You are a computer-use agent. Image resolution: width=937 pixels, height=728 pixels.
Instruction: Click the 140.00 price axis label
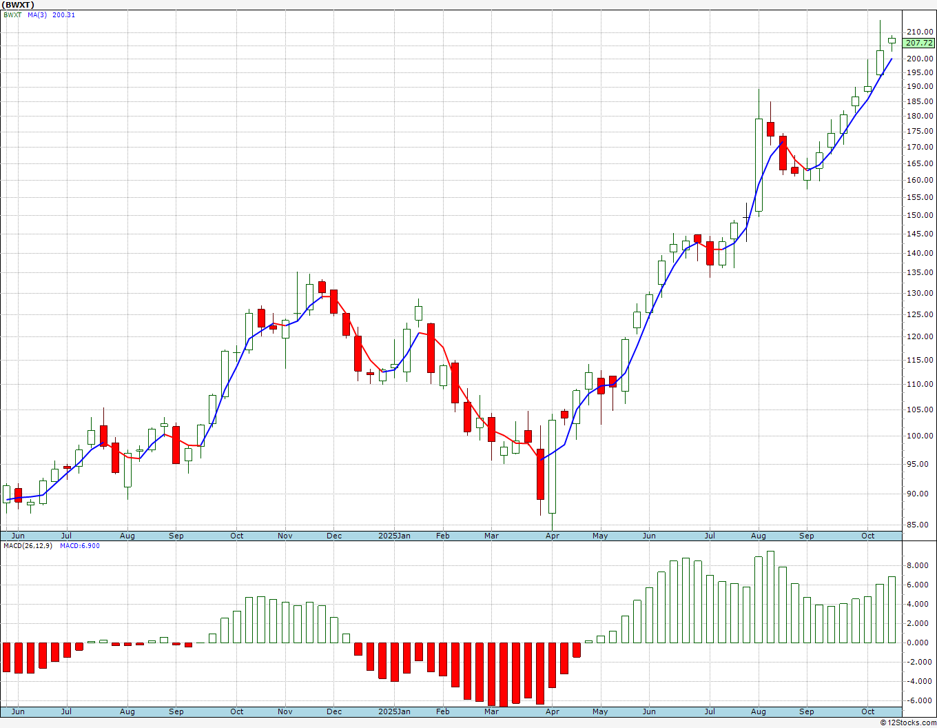[x=920, y=253]
